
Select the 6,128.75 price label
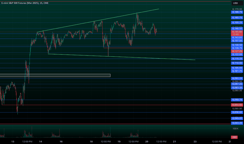[237, 48]
